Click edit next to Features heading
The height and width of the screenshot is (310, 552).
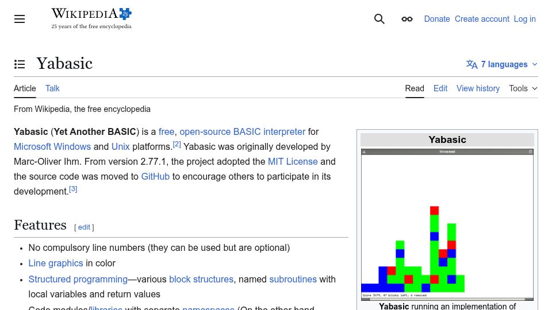click(x=84, y=227)
